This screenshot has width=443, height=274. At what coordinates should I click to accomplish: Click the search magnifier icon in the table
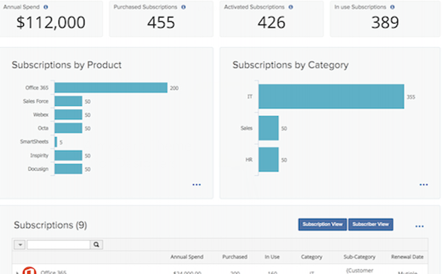pyautogui.click(x=96, y=244)
